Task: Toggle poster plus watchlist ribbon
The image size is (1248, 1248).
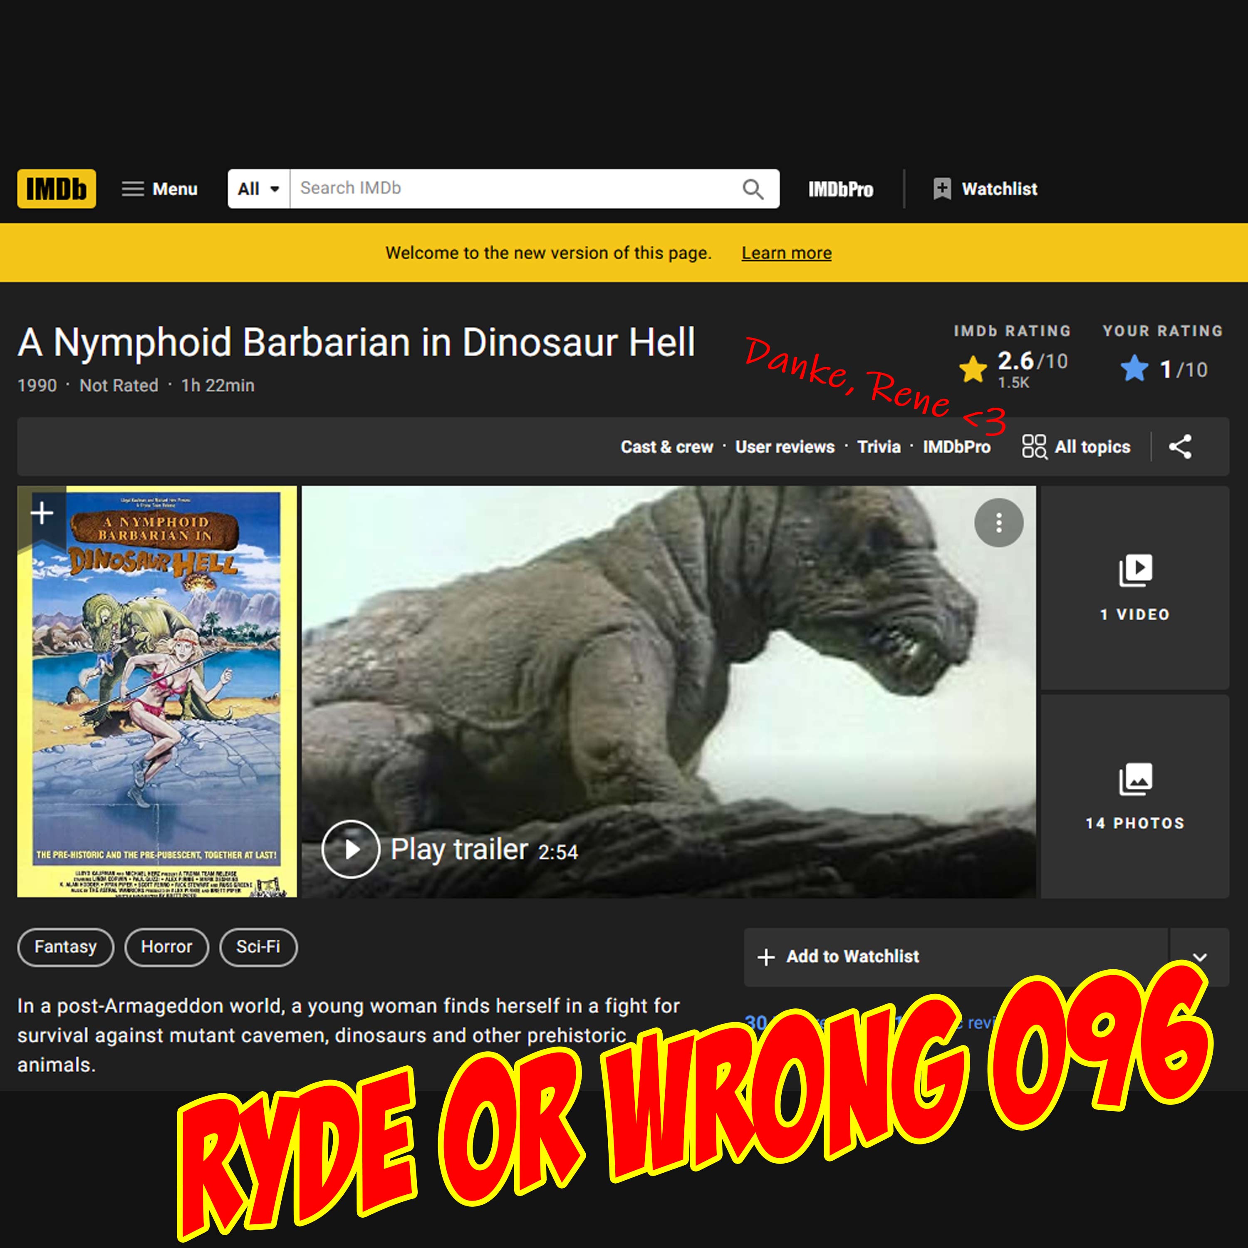Action: [42, 513]
